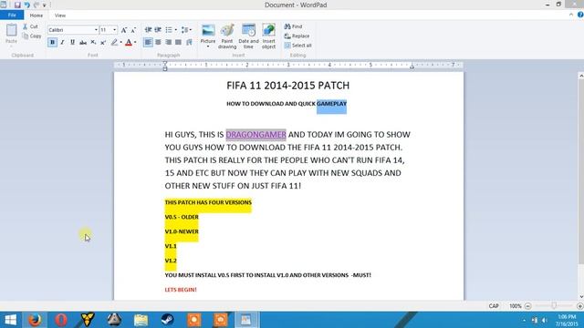Toggle Bold formatting
The height and width of the screenshot is (328, 584).
click(53, 43)
